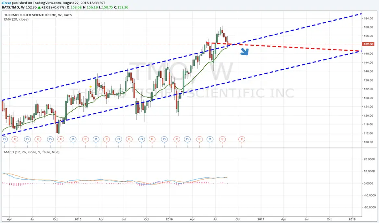379x223 pixels.
Task: Click the rightmost upcoming earnings E marker
Action: 242,139
